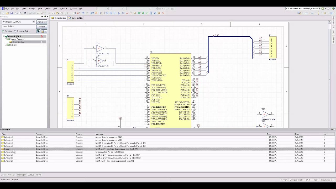
Task: Open an existing document via folder icon
Action: 7,13
